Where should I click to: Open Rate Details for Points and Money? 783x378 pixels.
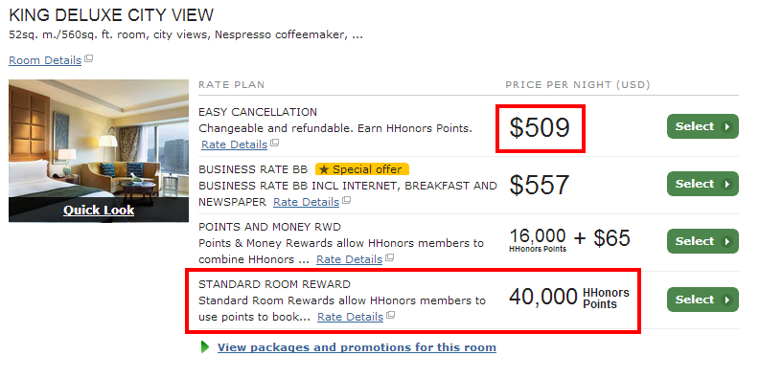point(349,259)
